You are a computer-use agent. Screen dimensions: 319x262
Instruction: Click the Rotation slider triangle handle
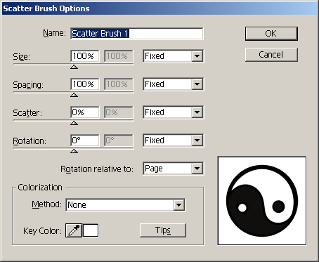coord(74,151)
